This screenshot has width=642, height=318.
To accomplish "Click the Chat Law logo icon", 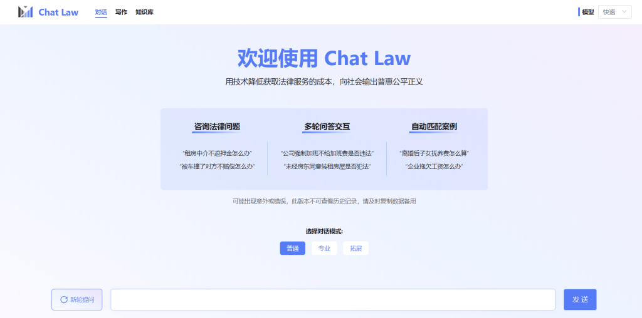I will 26,12.
